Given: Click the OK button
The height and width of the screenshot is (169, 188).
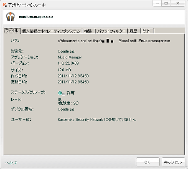Looking at the screenshot, I should (147, 162).
